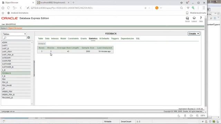This screenshot has width=221, height=124.
Task: Select the CART_ID table entry
Action: point(16,49)
